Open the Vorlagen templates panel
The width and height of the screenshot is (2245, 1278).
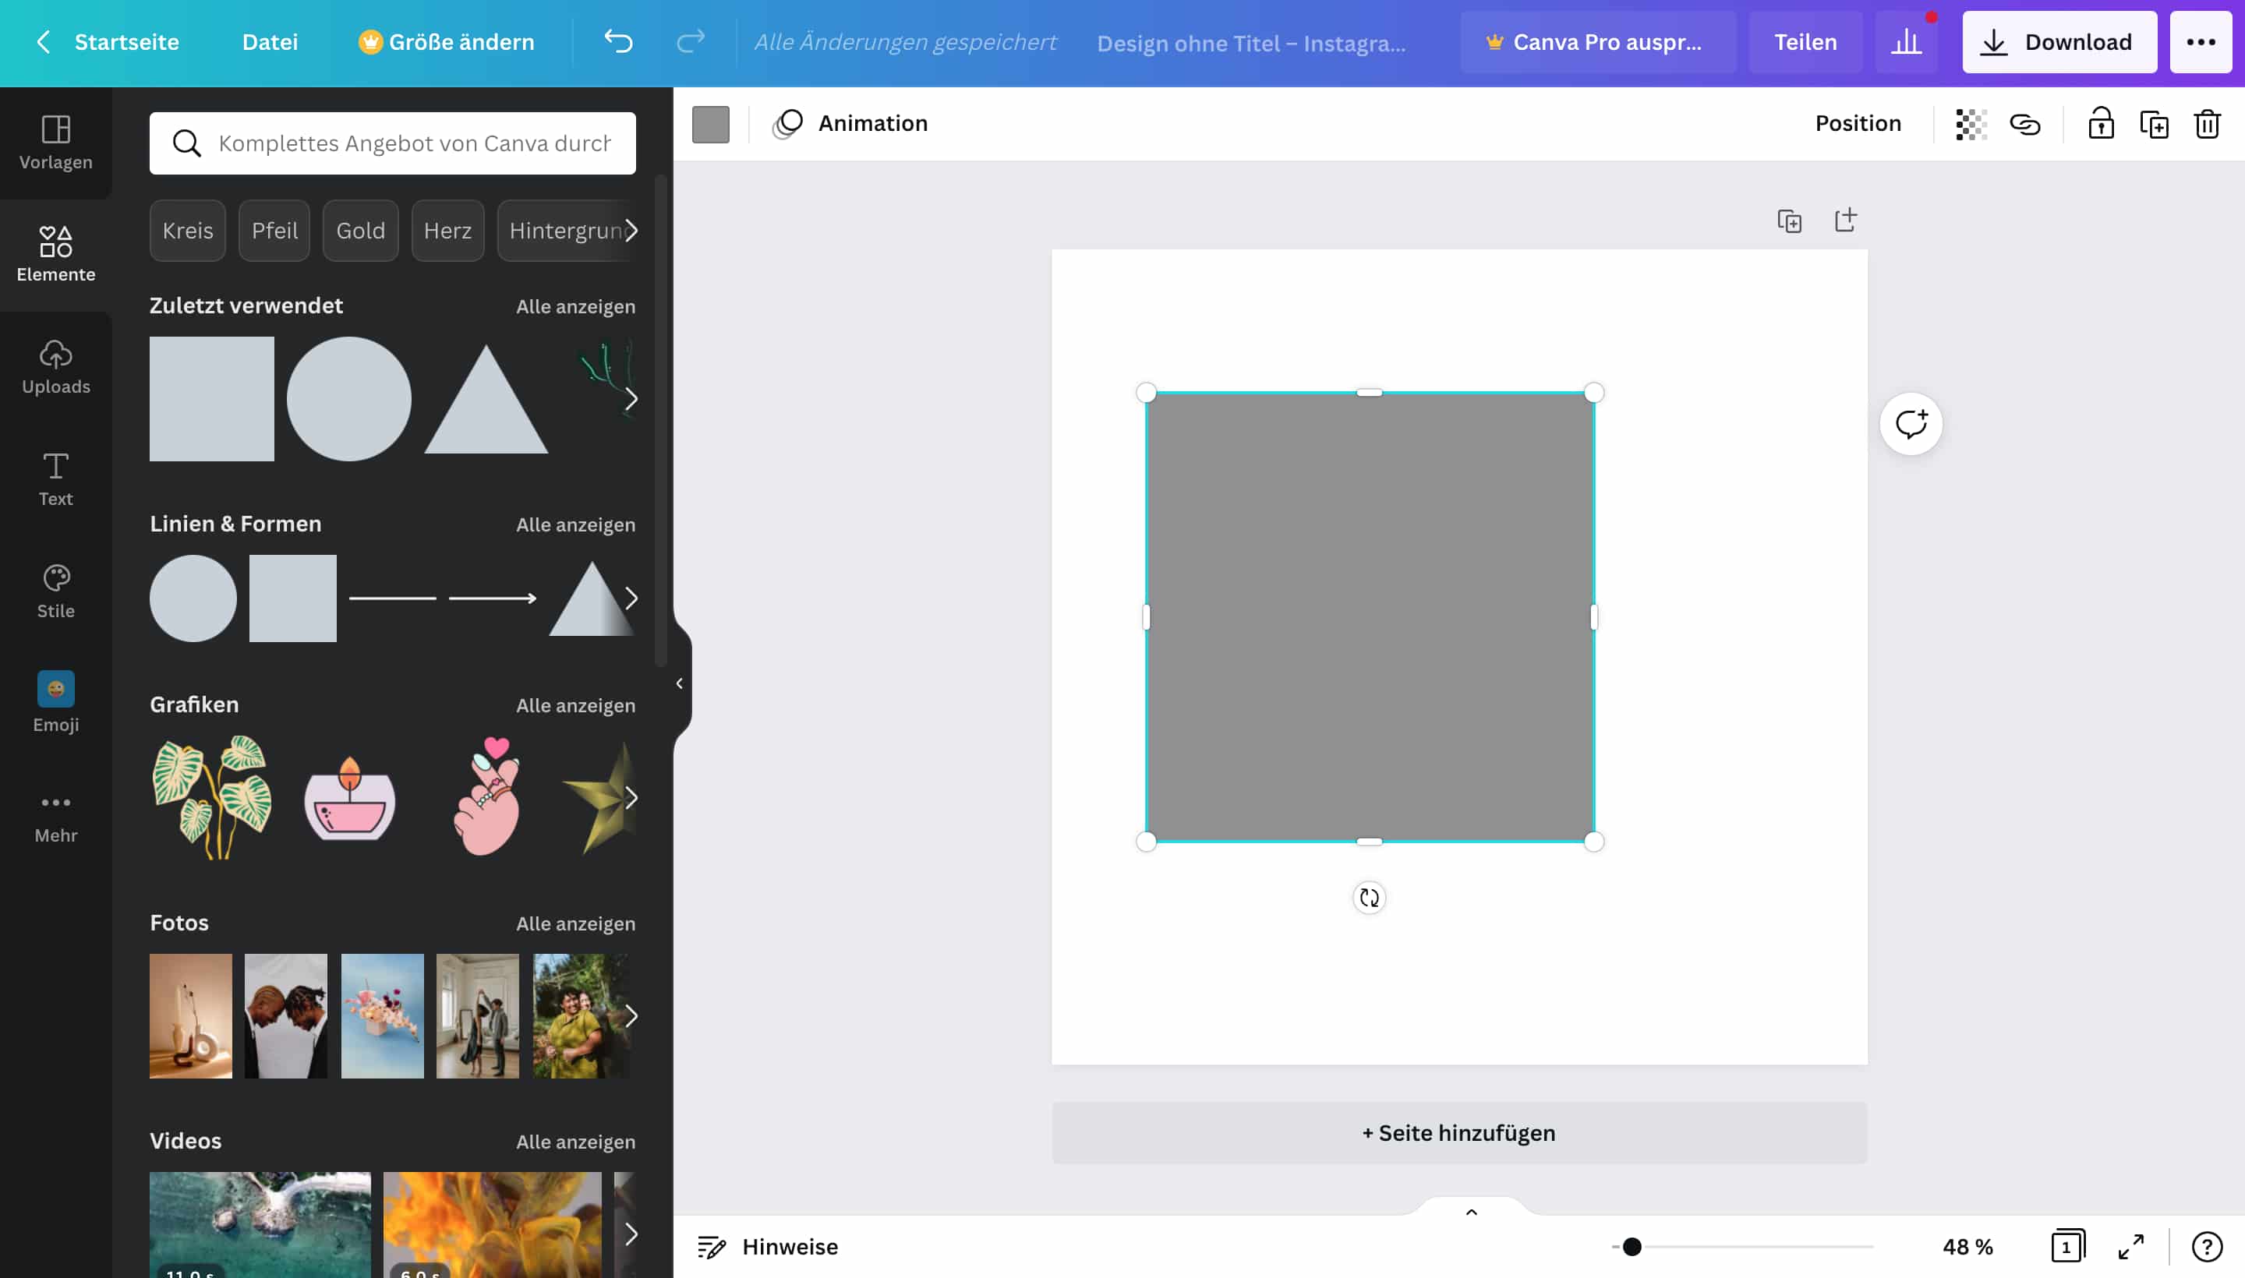click(x=55, y=143)
